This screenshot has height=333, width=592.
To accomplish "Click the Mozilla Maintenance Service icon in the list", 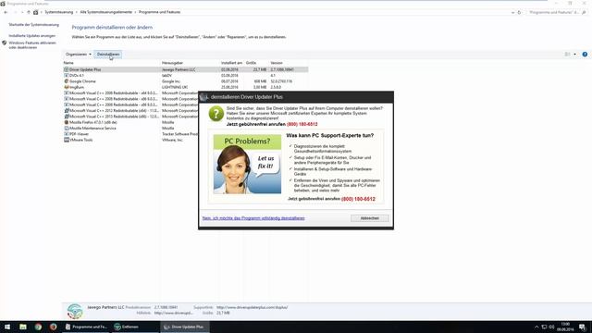I will pos(67,128).
